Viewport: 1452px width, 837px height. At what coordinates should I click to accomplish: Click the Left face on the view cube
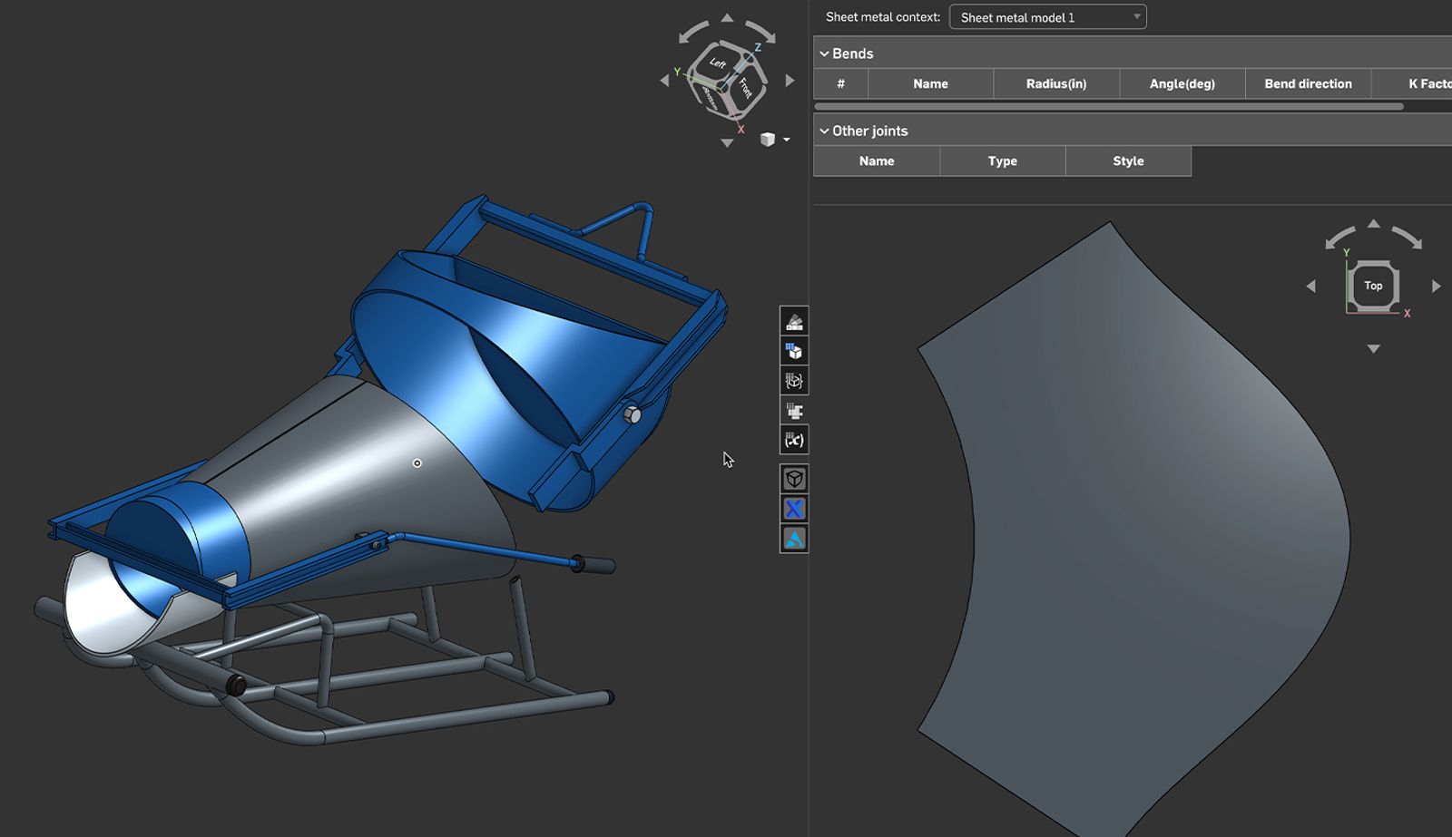[717, 63]
